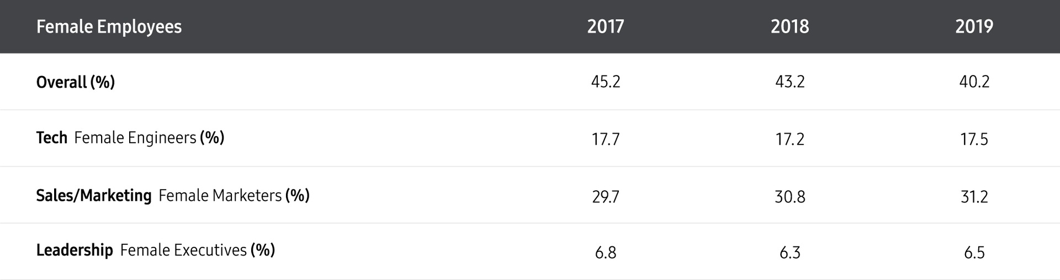Click the Tech Female Engineers row label
The image size is (1060, 280).
tap(130, 138)
